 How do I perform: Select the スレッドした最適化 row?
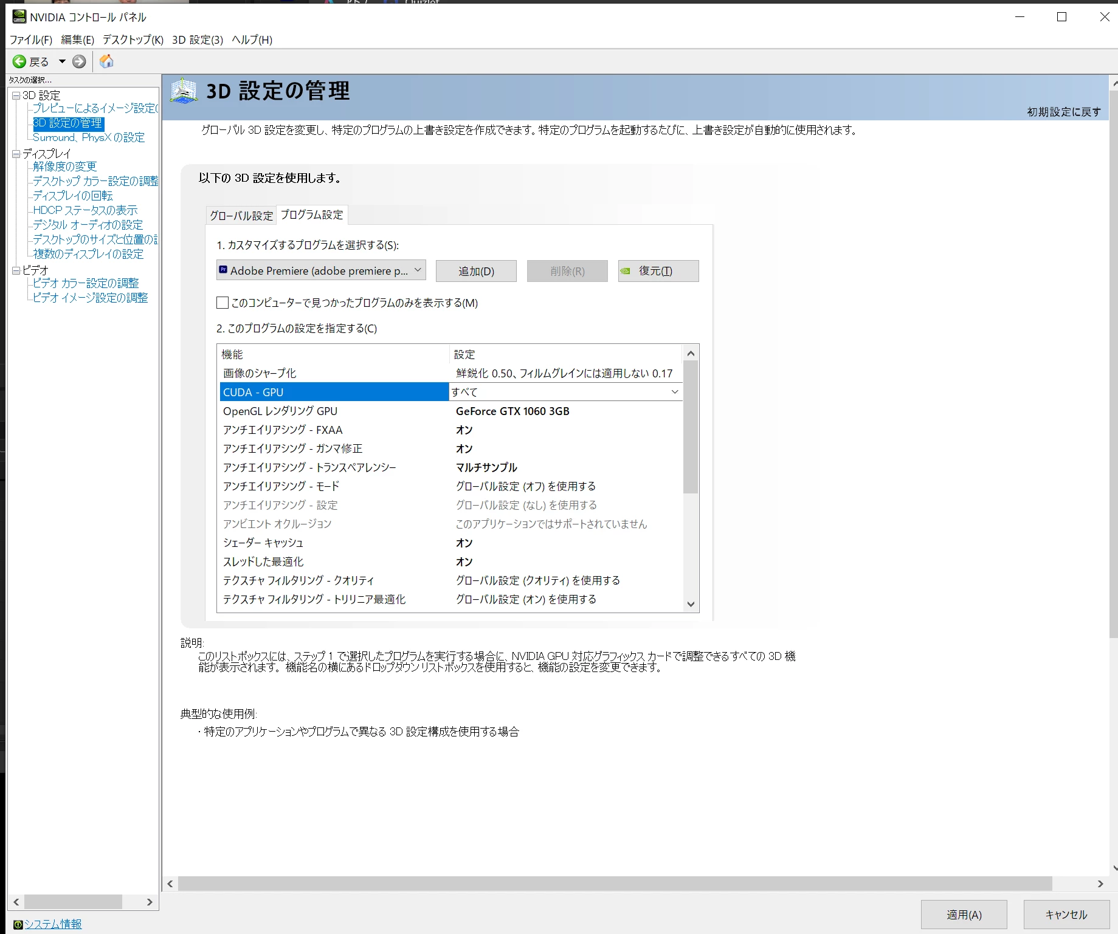(x=450, y=561)
